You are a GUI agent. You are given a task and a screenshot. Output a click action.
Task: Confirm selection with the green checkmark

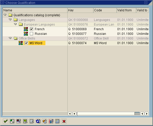[5, 121]
